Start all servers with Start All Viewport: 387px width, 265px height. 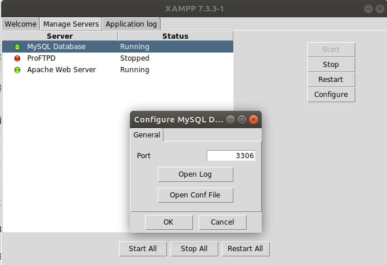click(x=143, y=249)
